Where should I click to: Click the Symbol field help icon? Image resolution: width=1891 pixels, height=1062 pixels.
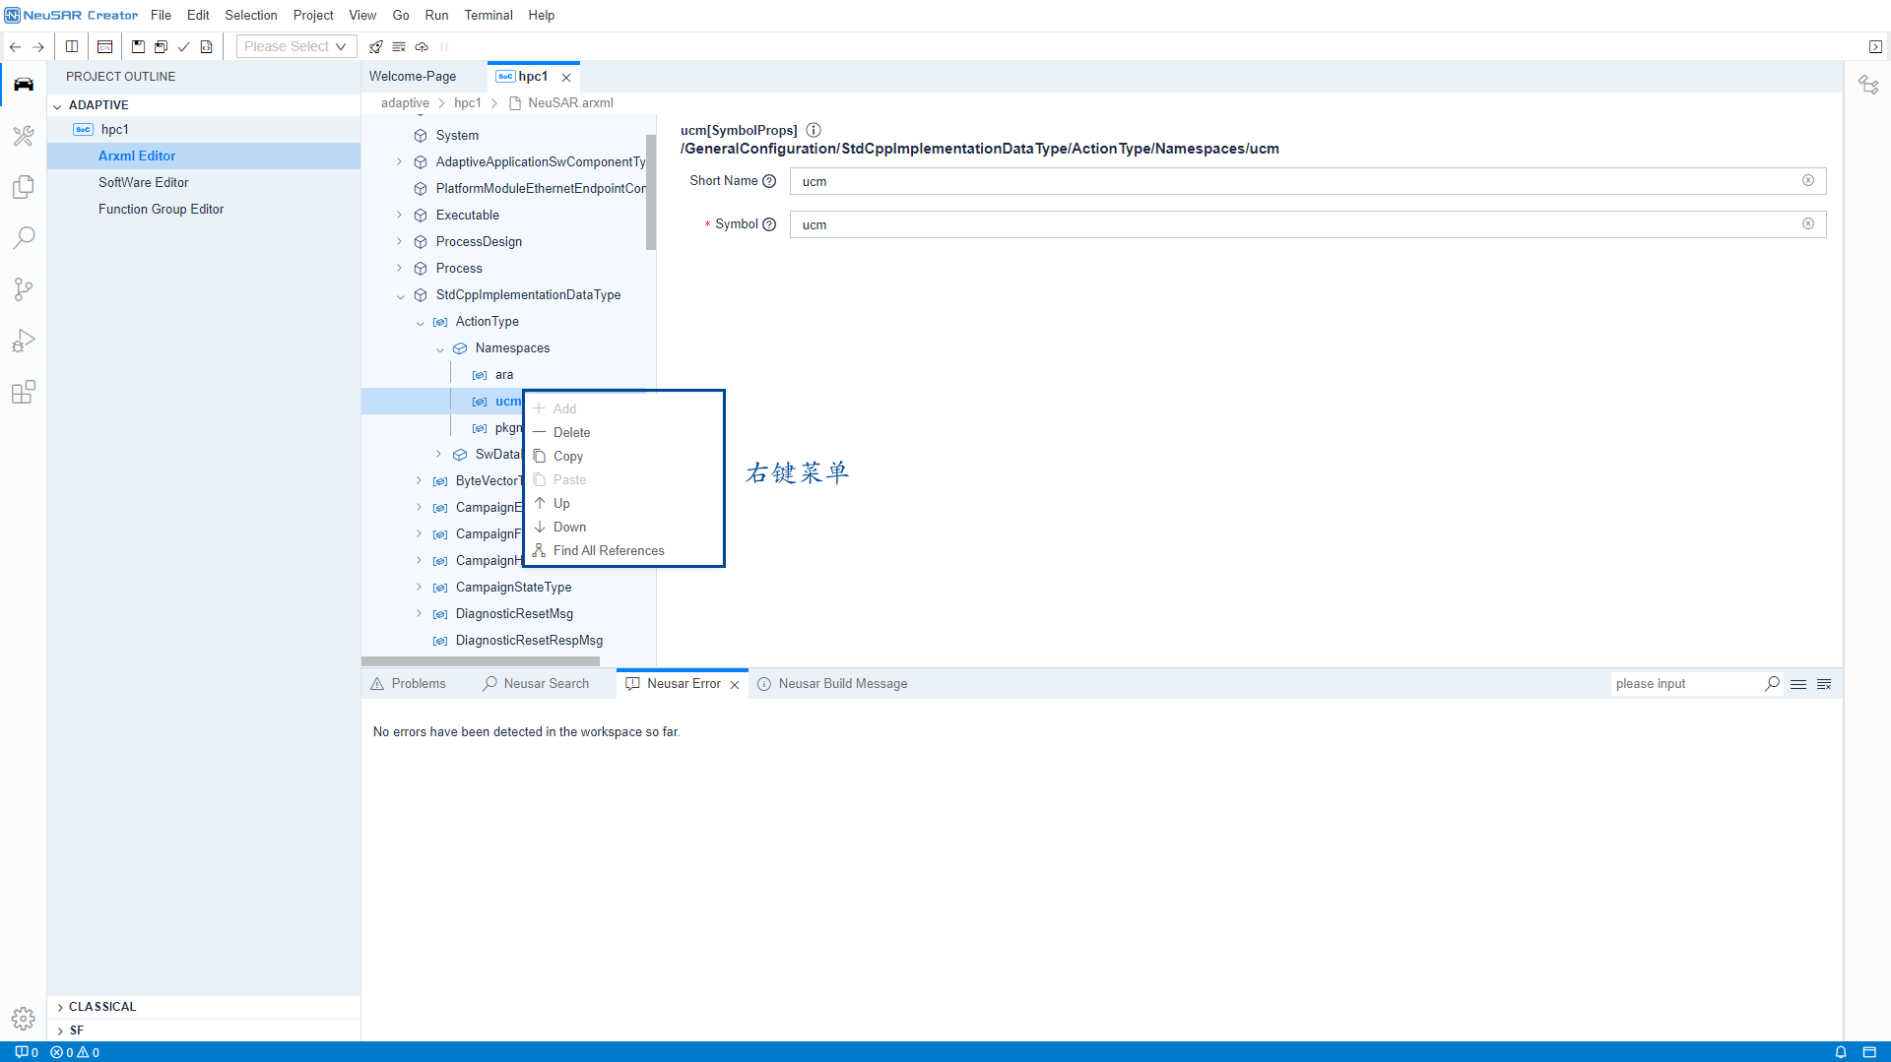[x=769, y=224]
